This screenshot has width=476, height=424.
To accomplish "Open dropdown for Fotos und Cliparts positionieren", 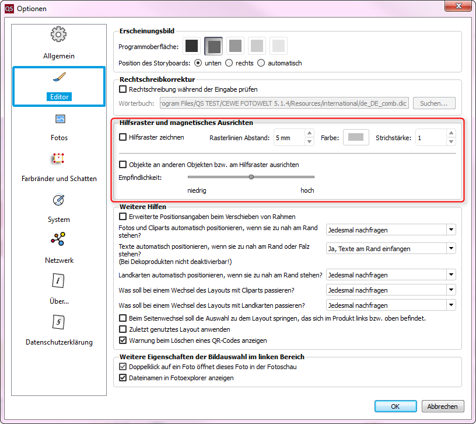I will click(391, 230).
